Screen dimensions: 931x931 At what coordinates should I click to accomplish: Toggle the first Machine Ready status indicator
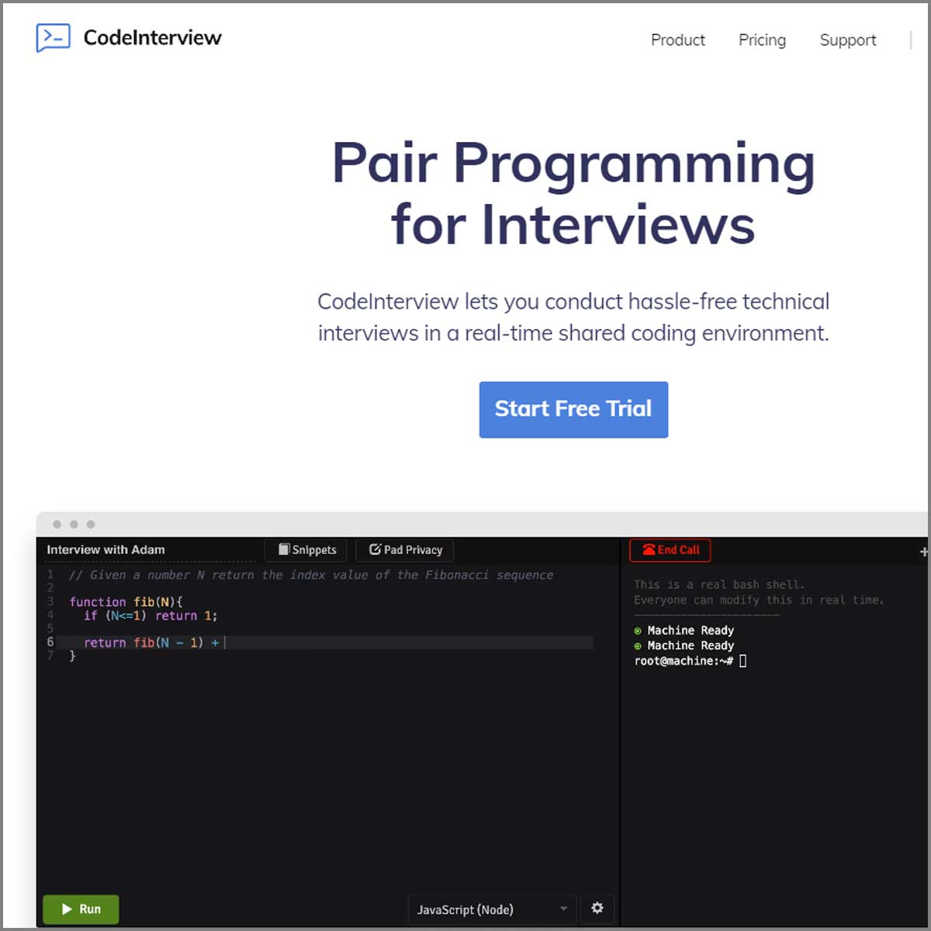[x=638, y=630]
